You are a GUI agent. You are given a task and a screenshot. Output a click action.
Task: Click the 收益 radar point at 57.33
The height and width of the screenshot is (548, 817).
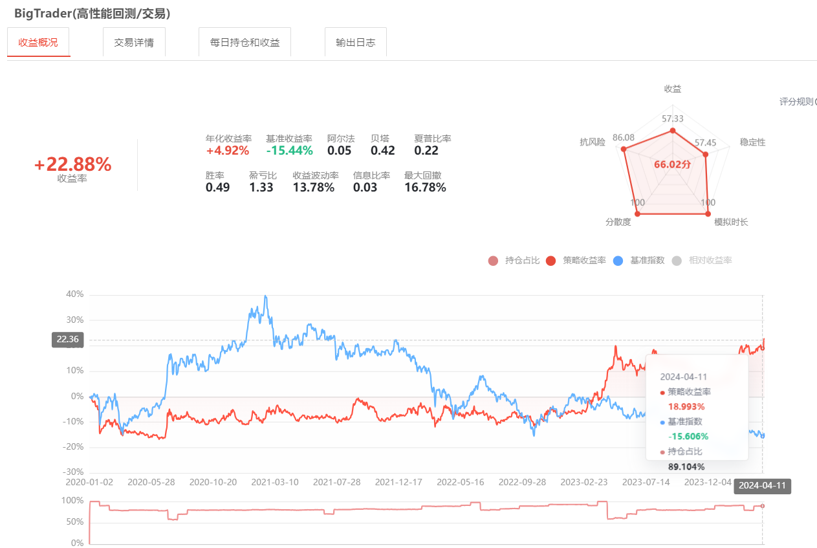coord(673,131)
